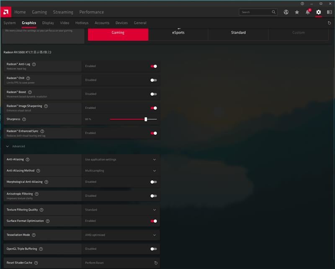Enable OpenGL Triple Buffering toggle

pyautogui.click(x=154, y=249)
